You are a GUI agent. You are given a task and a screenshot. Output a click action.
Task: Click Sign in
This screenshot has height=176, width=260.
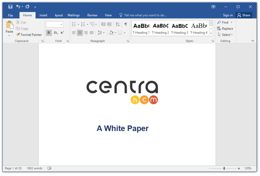[228, 15]
